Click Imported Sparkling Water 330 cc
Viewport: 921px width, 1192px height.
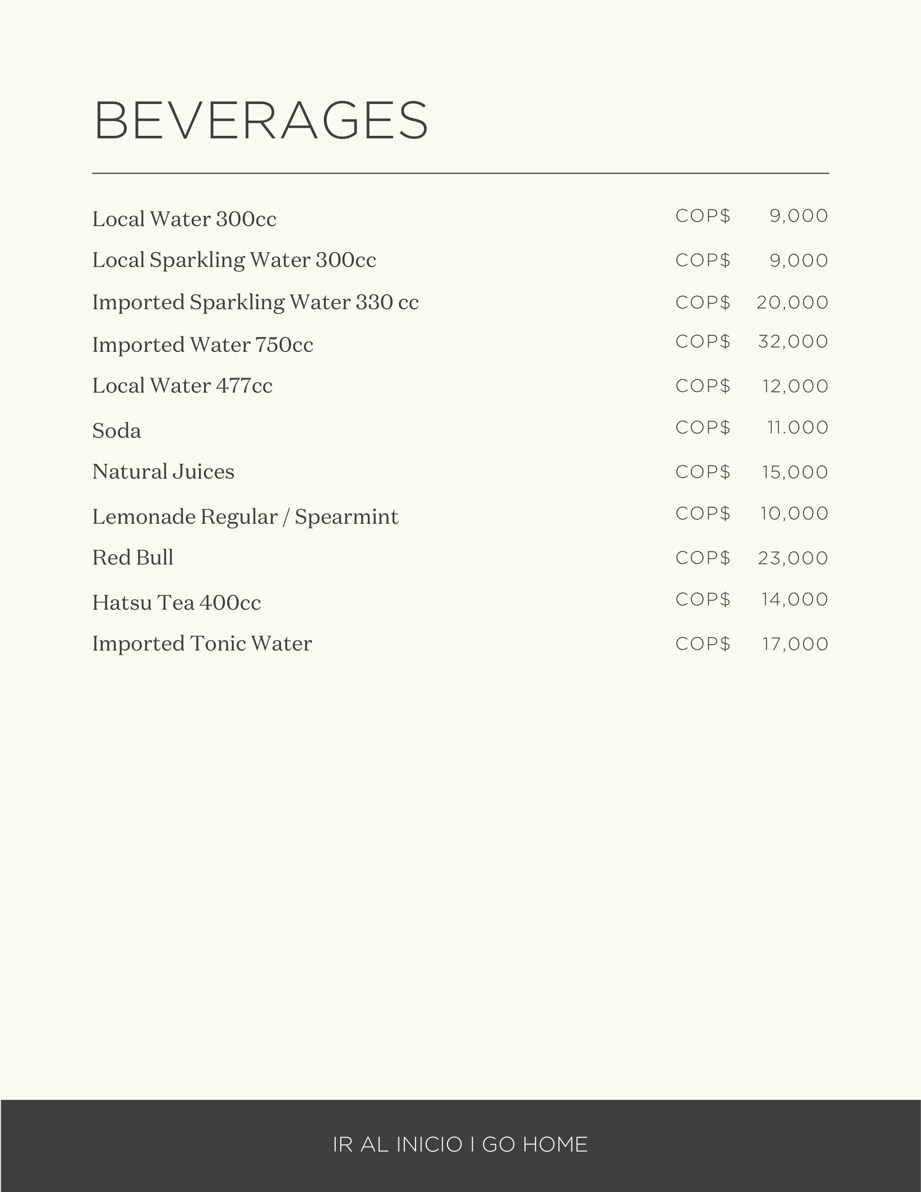(255, 302)
